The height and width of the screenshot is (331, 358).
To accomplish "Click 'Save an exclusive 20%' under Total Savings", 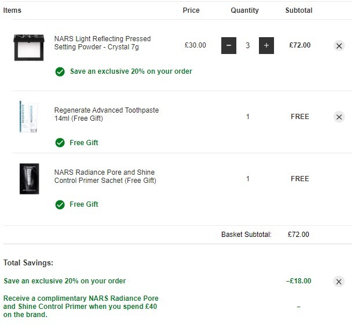I will click(x=65, y=281).
